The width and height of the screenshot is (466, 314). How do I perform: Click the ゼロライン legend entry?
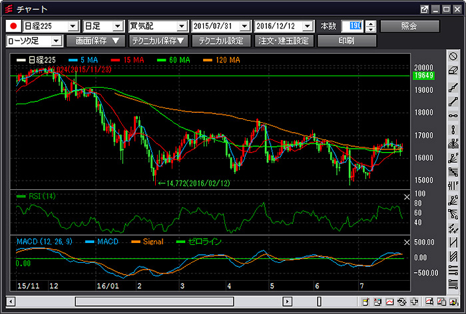[x=199, y=242]
